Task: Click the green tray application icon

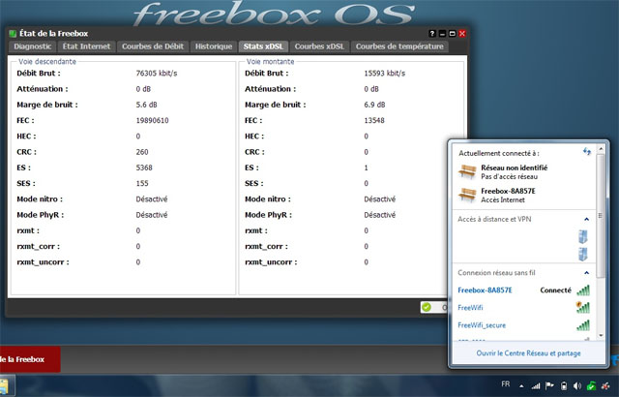Action: click(x=591, y=385)
